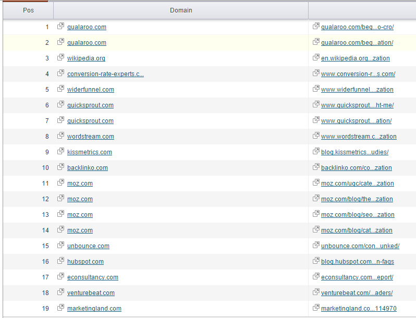
Task: Open external icon beside econsultancy.com domain
Action: pos(61,276)
